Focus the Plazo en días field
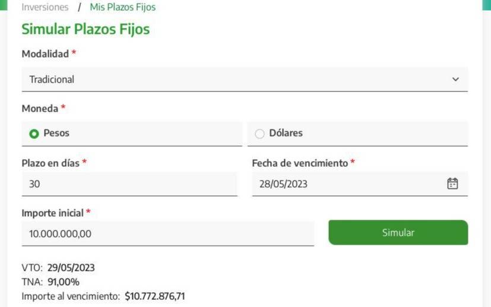This screenshot has width=491, height=307. pyautogui.click(x=129, y=184)
